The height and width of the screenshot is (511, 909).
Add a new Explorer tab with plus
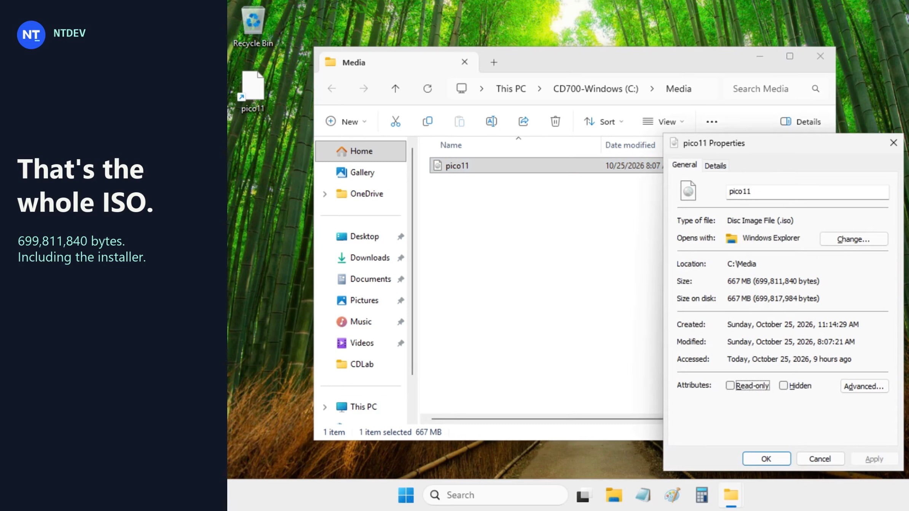pyautogui.click(x=494, y=62)
